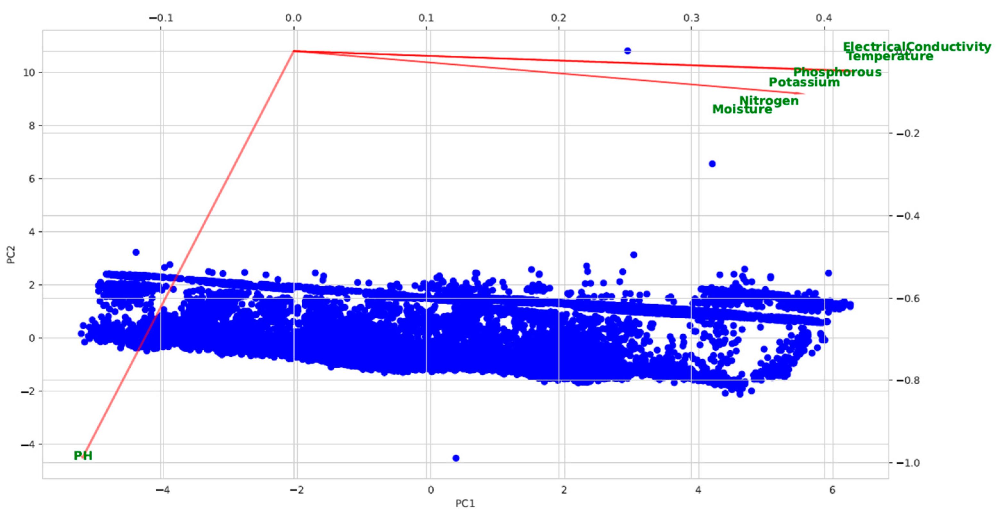Click the 10 tick label on the left axis
Viewport: 996px width, 518px height.
coord(29,73)
